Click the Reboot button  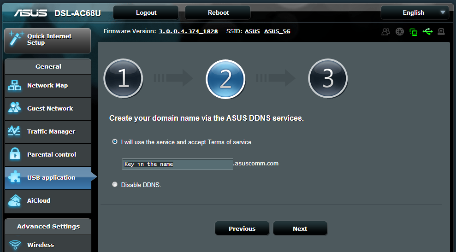tap(218, 12)
